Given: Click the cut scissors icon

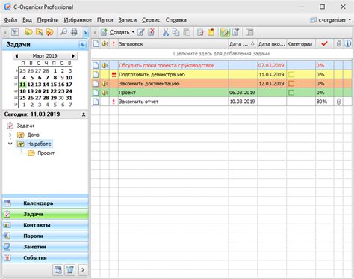Looking at the screenshot, I should tap(166, 32).
